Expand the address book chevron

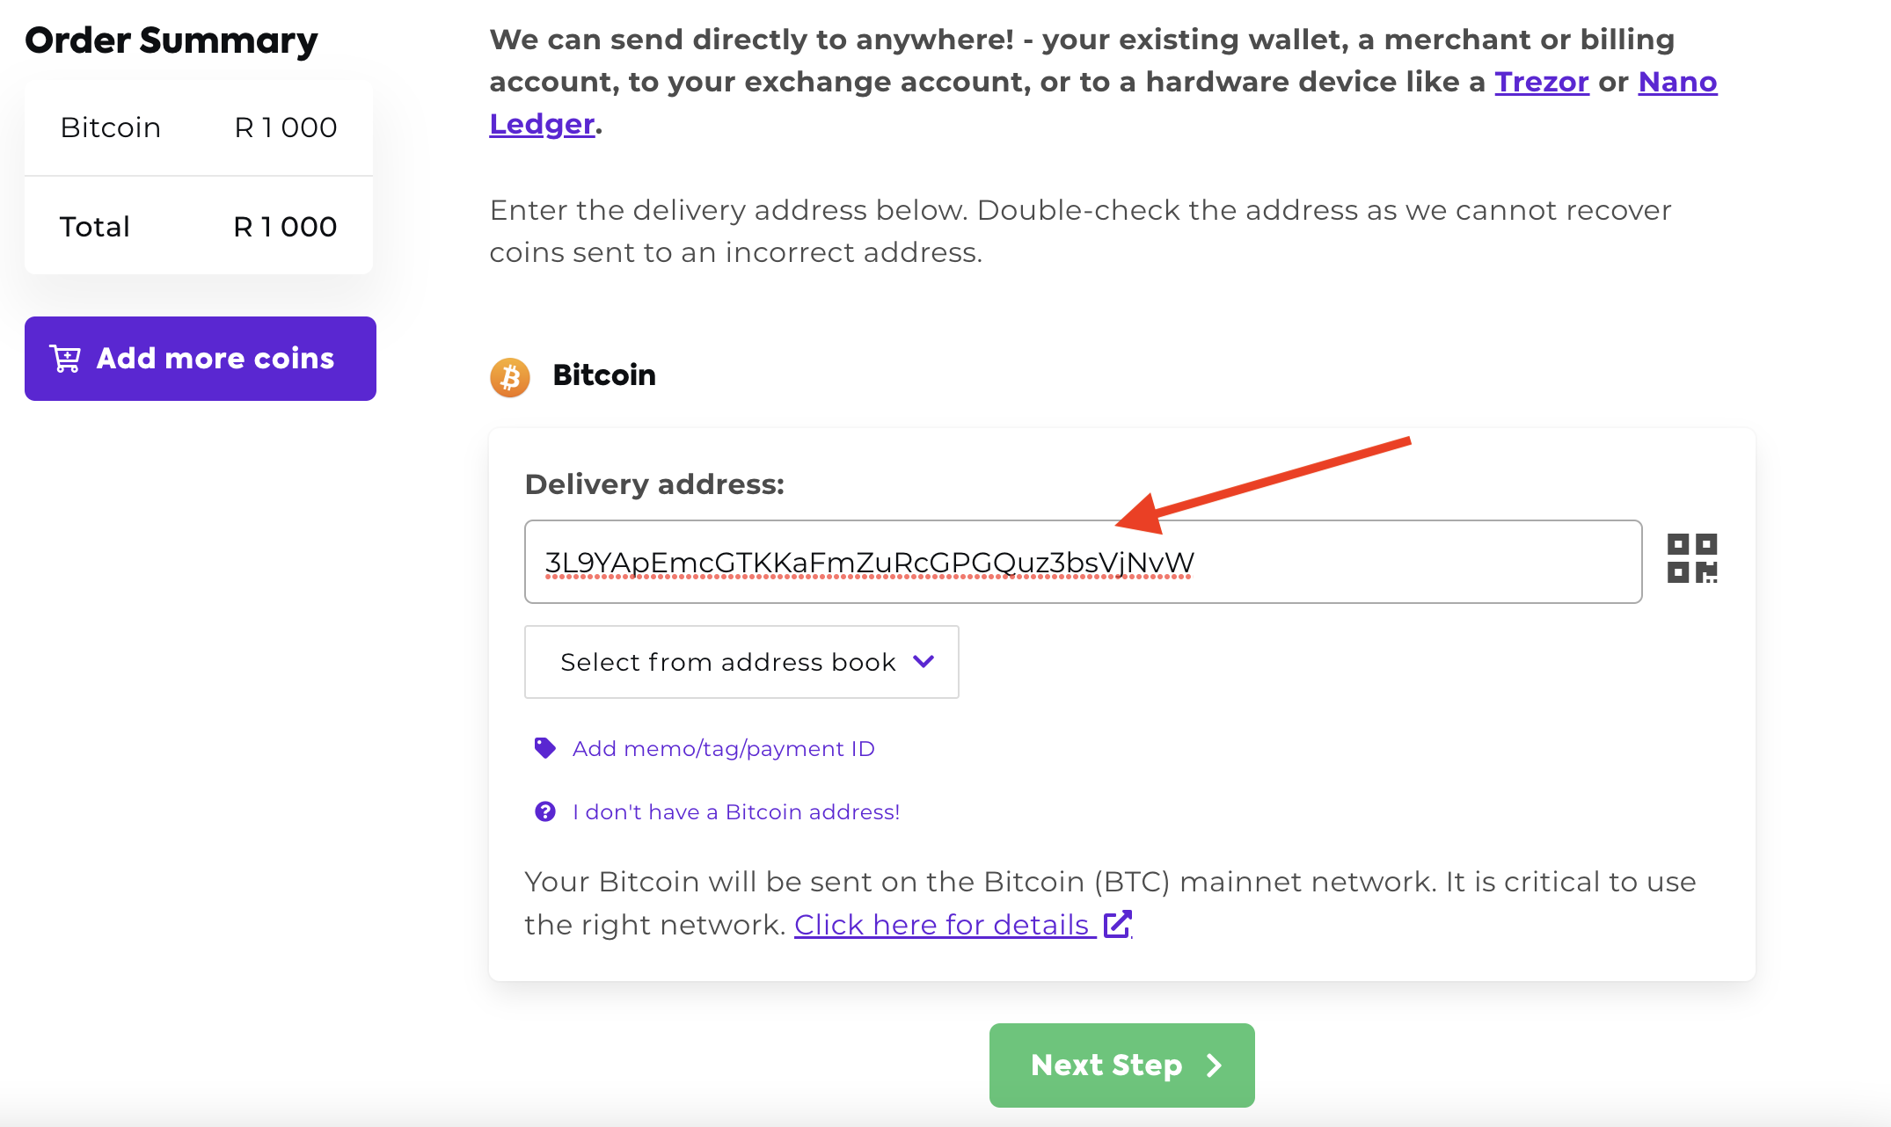click(924, 662)
